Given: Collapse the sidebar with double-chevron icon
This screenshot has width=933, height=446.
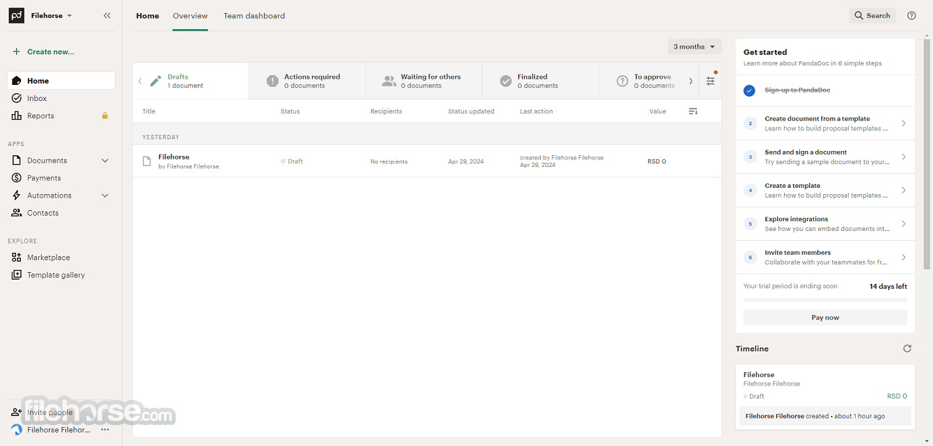Looking at the screenshot, I should tap(107, 15).
